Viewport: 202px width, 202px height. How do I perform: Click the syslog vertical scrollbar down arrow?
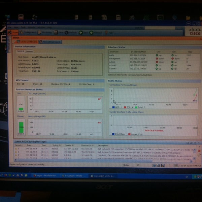(x=194, y=158)
